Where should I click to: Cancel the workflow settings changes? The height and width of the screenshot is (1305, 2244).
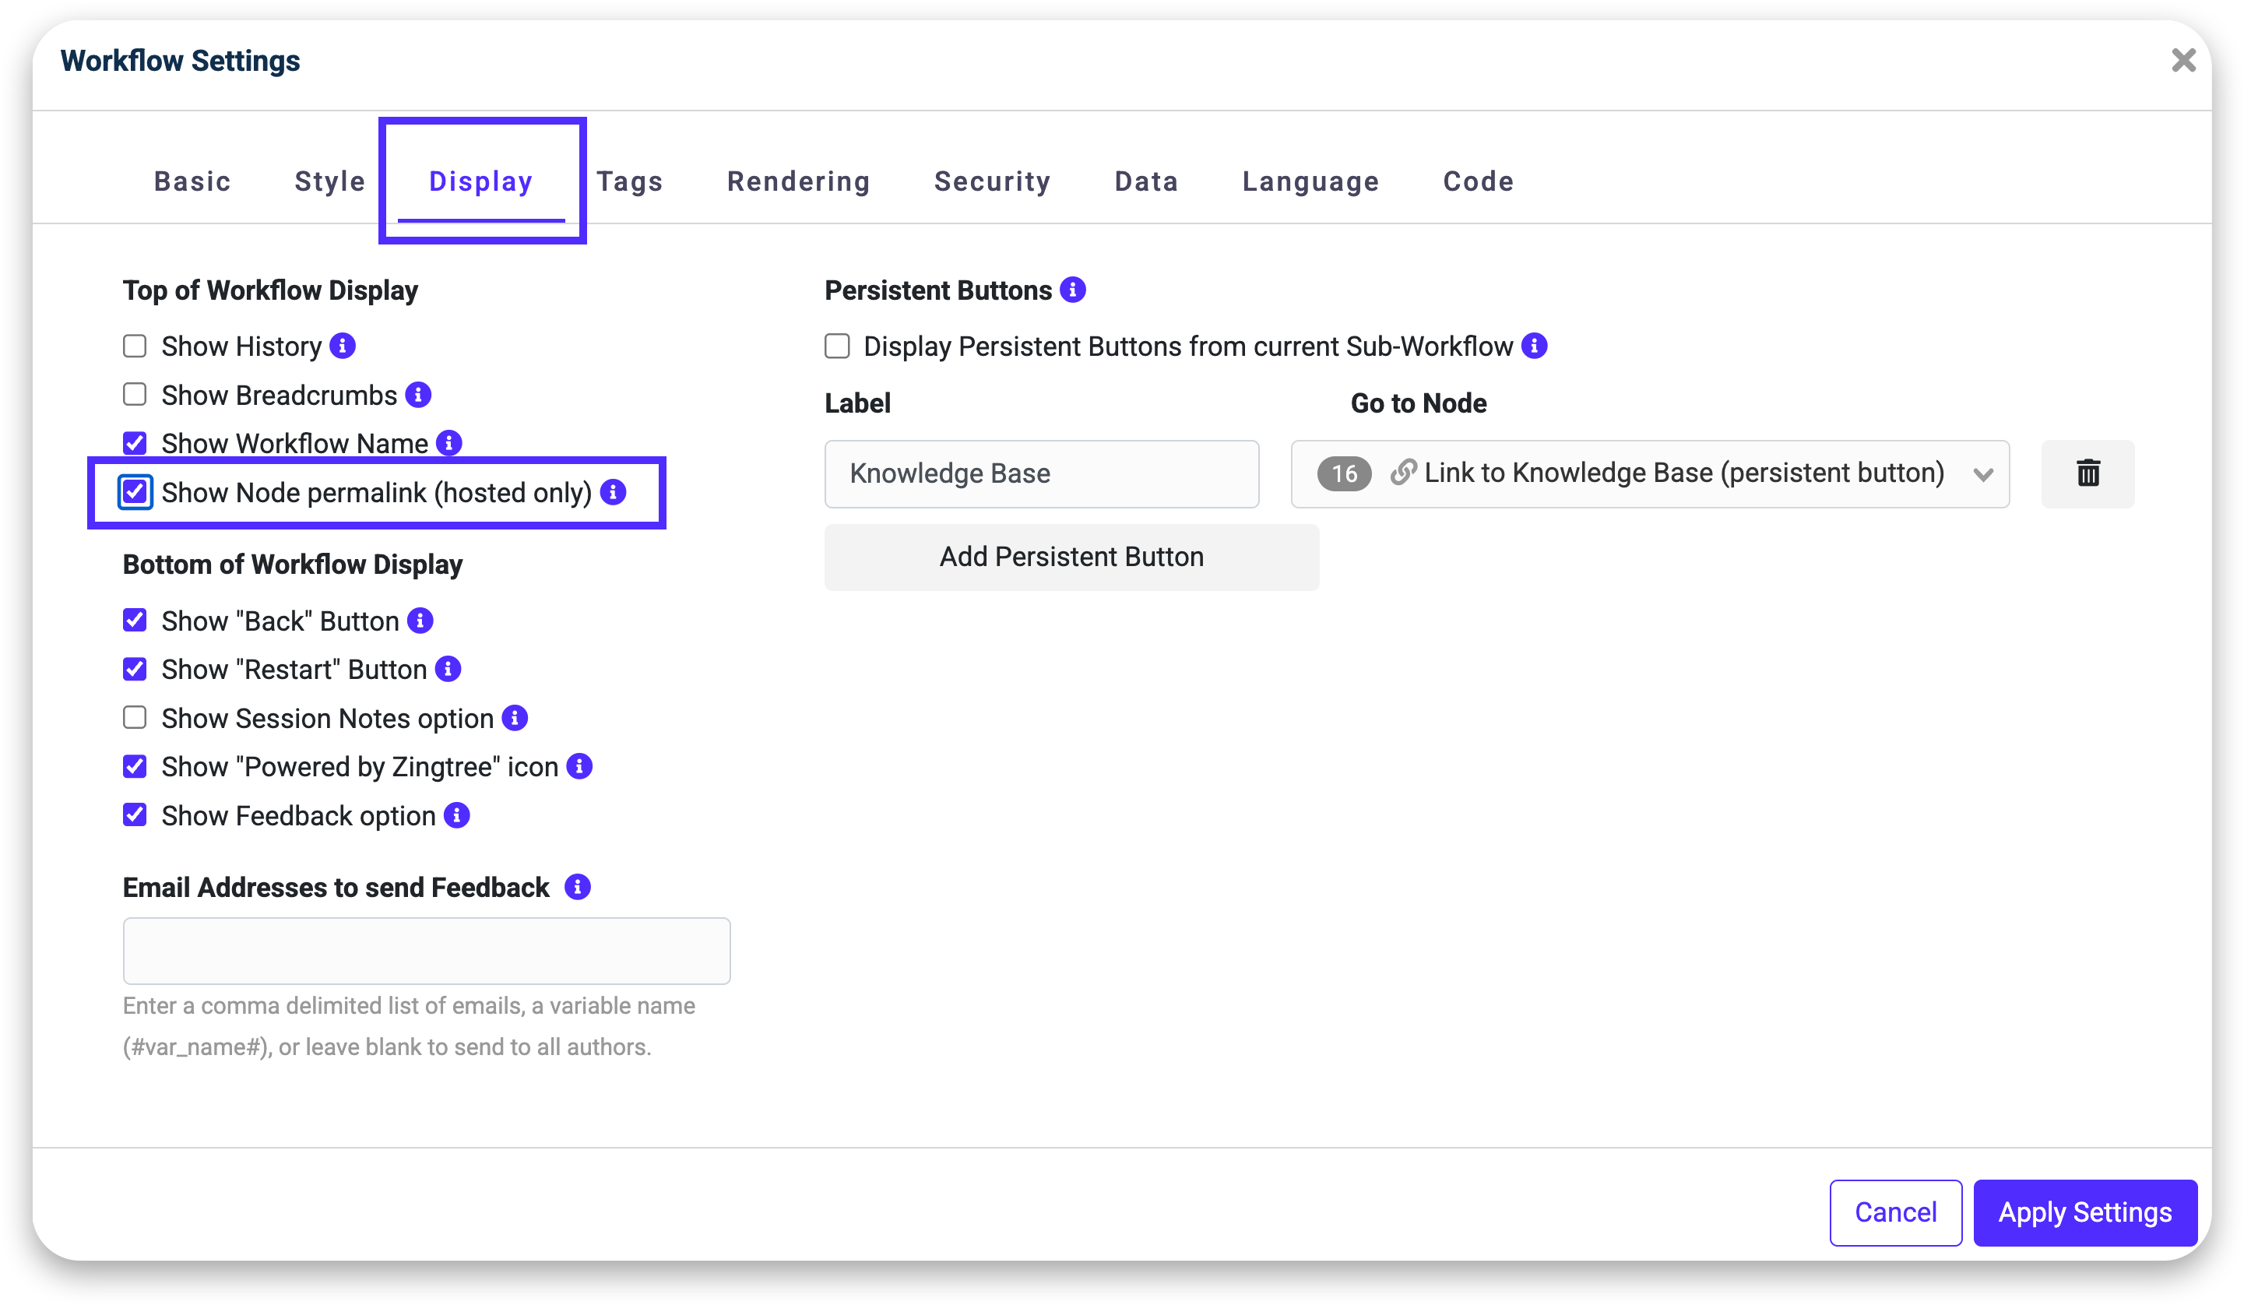click(x=1895, y=1212)
